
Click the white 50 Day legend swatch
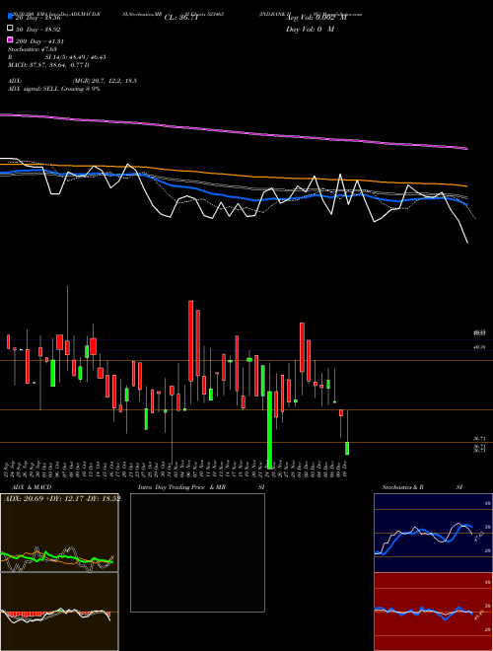pyautogui.click(x=10, y=29)
